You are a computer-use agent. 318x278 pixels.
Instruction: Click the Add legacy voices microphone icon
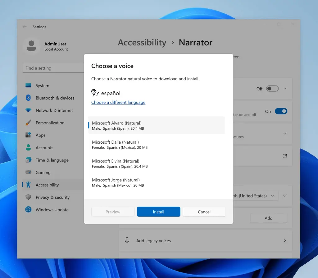pos(127,241)
